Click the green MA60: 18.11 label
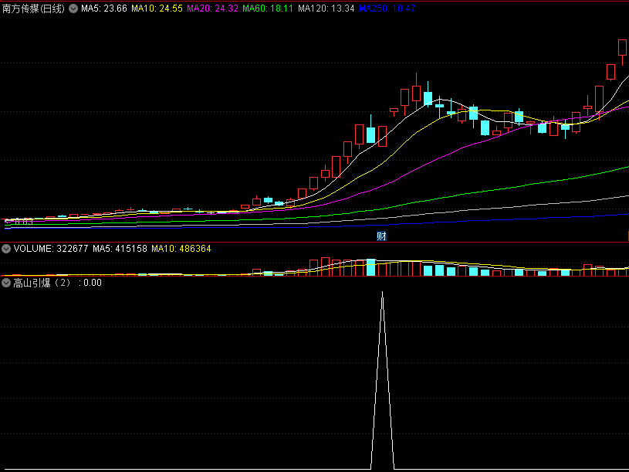Viewport: 629px width, 472px height. click(x=268, y=8)
